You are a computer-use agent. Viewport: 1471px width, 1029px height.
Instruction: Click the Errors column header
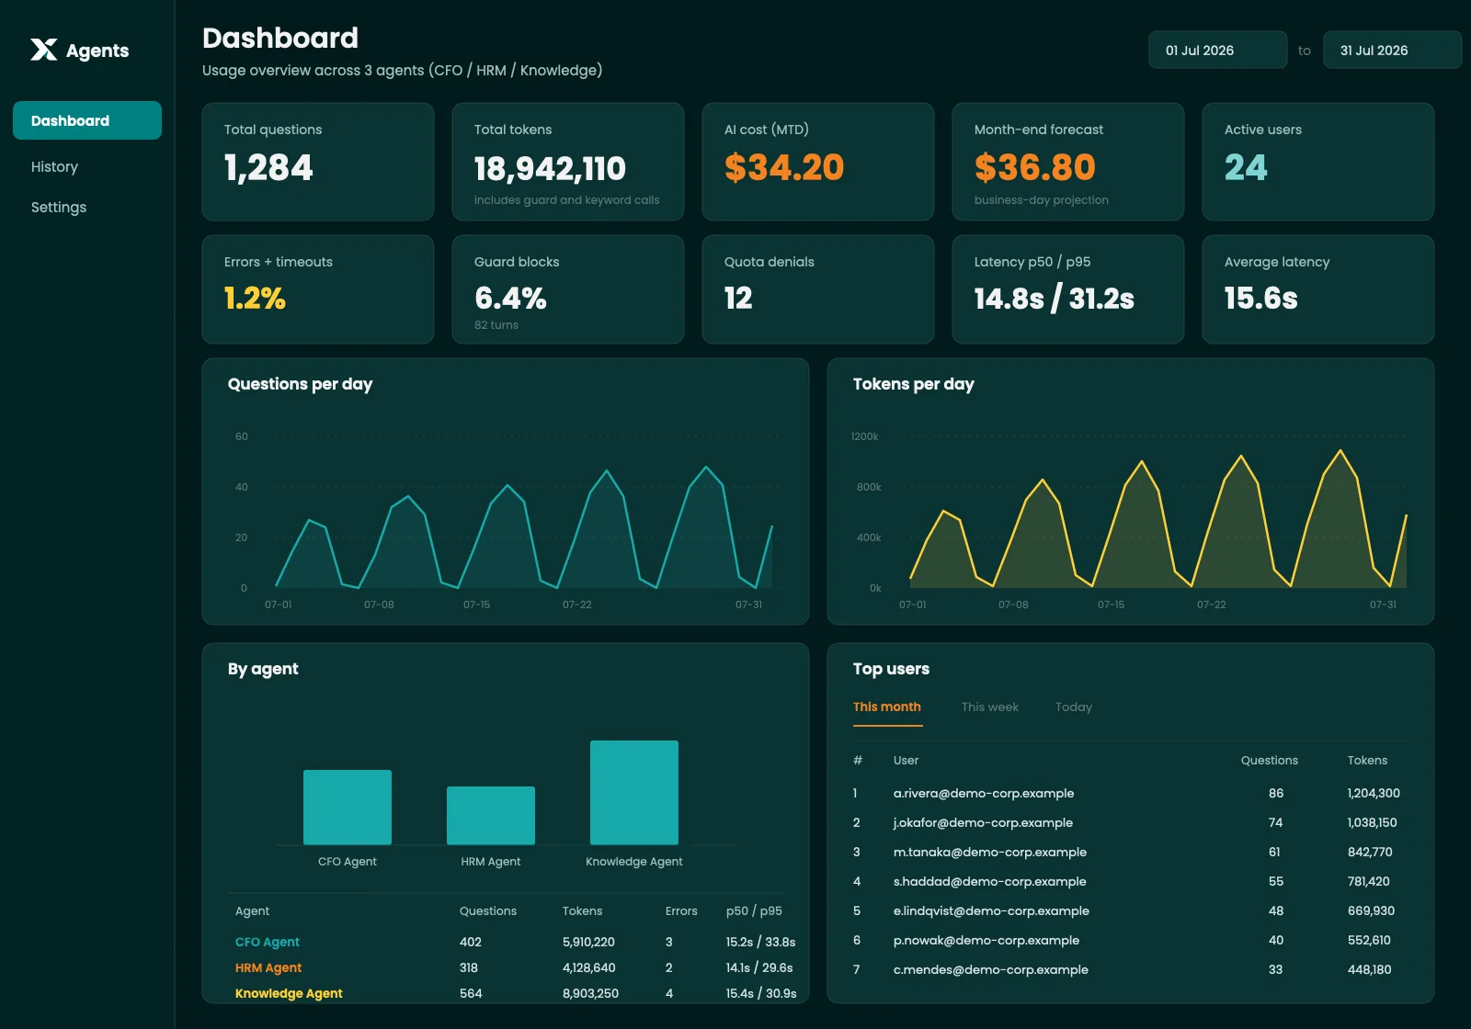click(681, 910)
